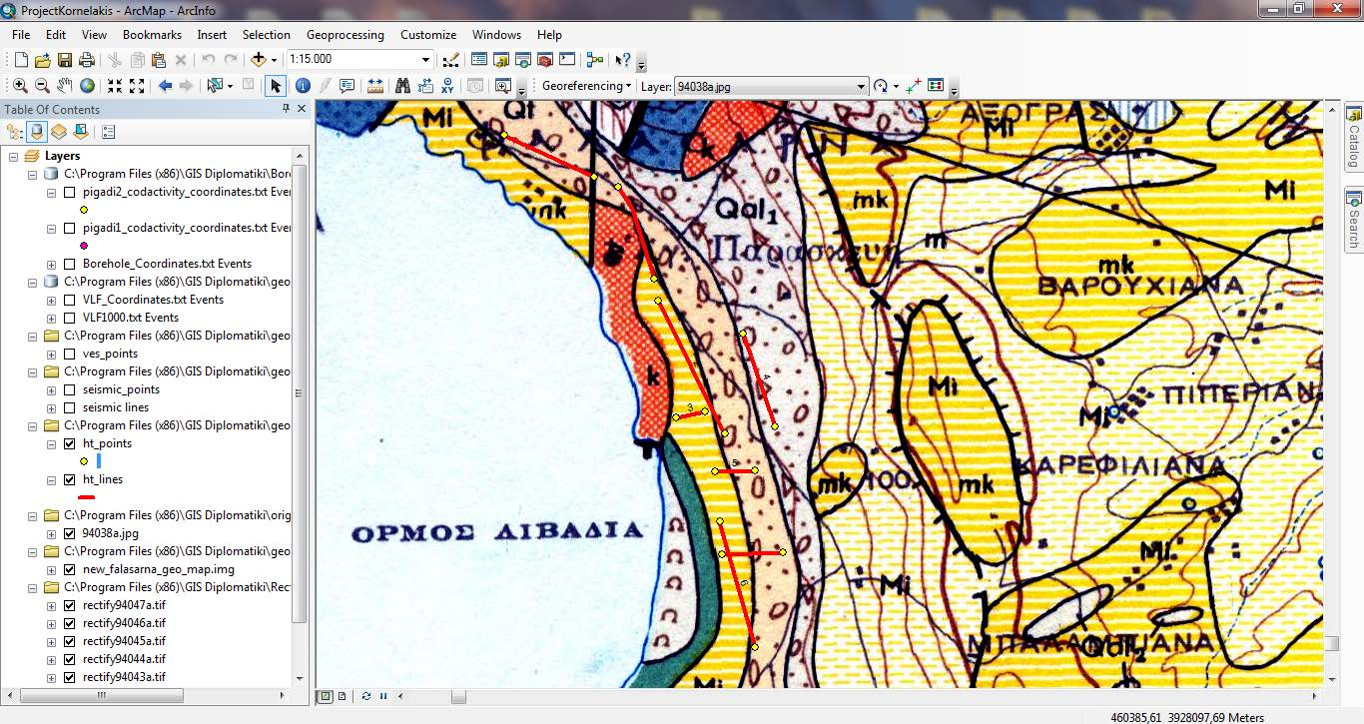Check the VLF_Coordinates.txt Events layer
The image size is (1364, 724).
[69, 300]
